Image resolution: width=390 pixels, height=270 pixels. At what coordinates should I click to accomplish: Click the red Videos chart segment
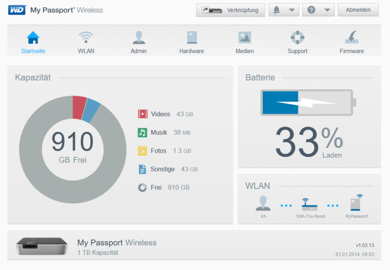(79, 107)
